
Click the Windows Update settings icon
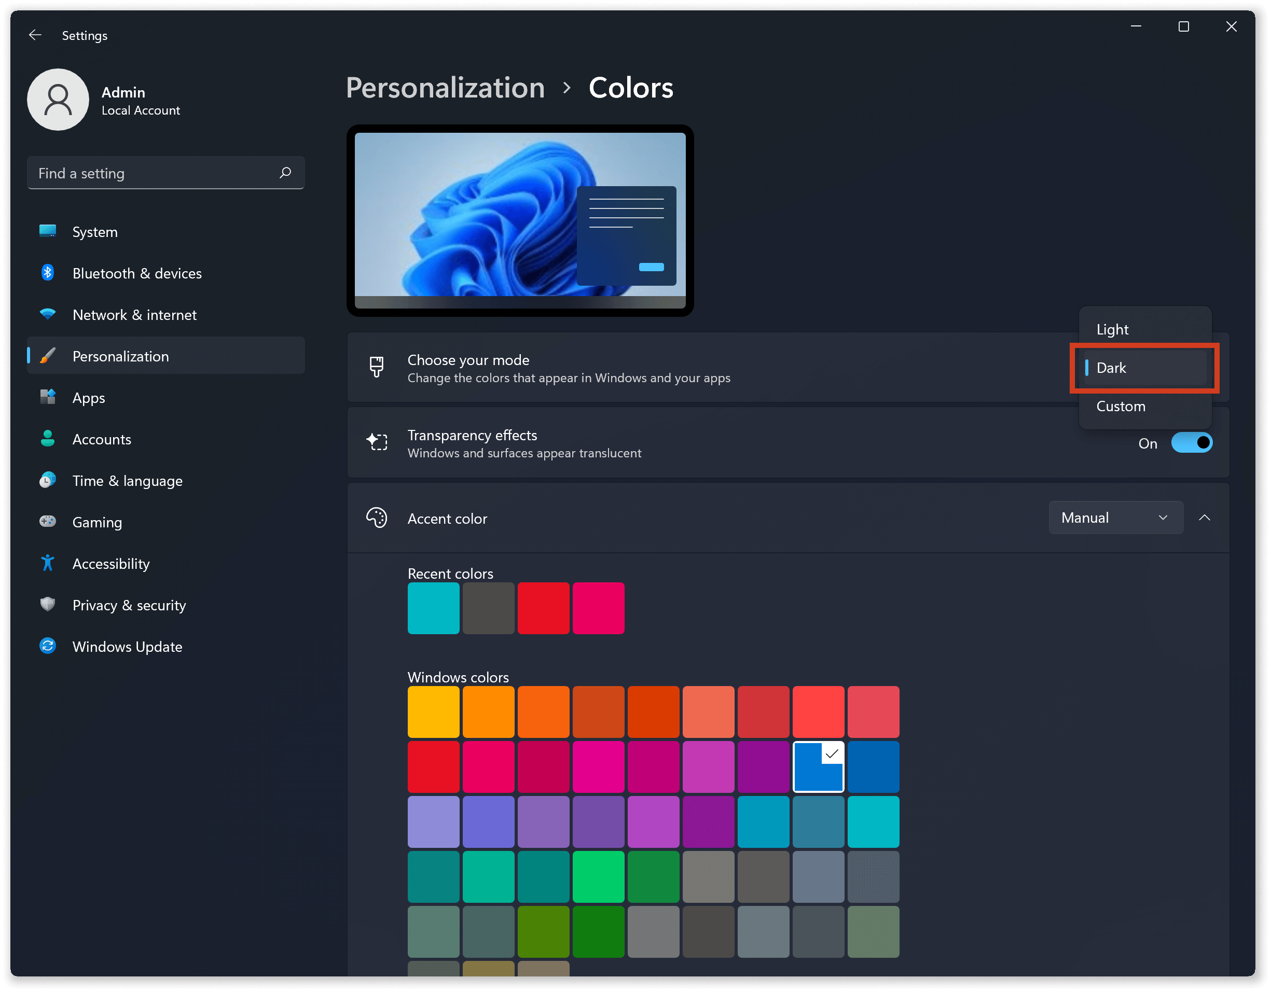[48, 647]
